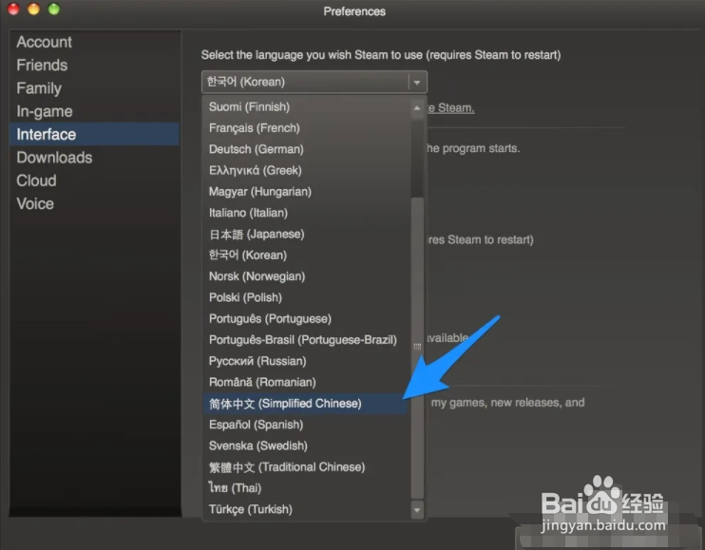Minimize Preferences using the yellow button
Screen dimensions: 705x550
33,9
